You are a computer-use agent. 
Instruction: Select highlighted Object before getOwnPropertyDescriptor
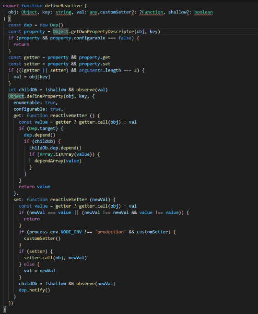tap(60, 32)
